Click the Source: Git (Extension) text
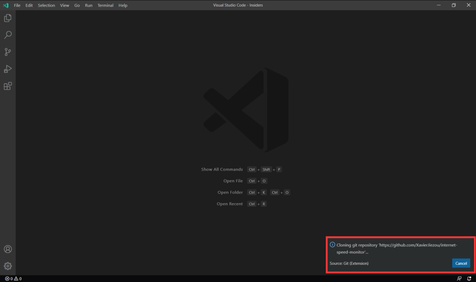Viewport: 476px width, 282px height. (349, 263)
